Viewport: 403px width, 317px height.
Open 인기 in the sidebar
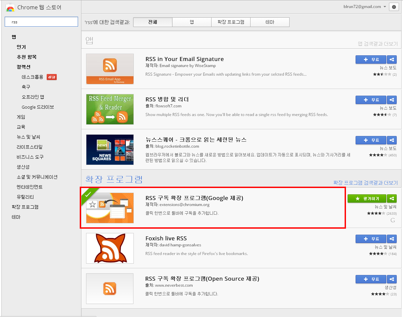click(21, 47)
